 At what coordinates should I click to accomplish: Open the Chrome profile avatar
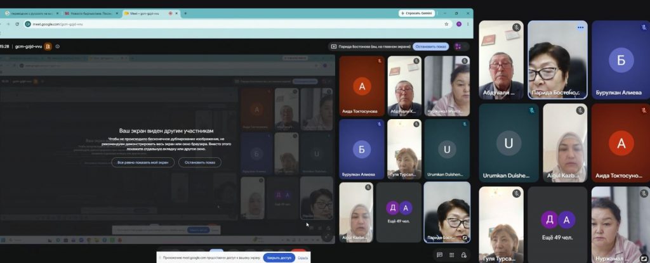(x=459, y=24)
